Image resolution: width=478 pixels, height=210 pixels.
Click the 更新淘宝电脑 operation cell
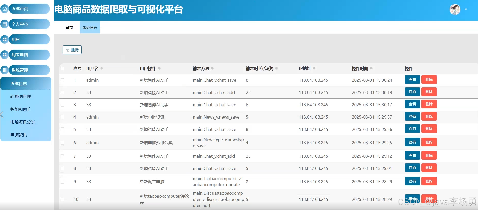152,182
